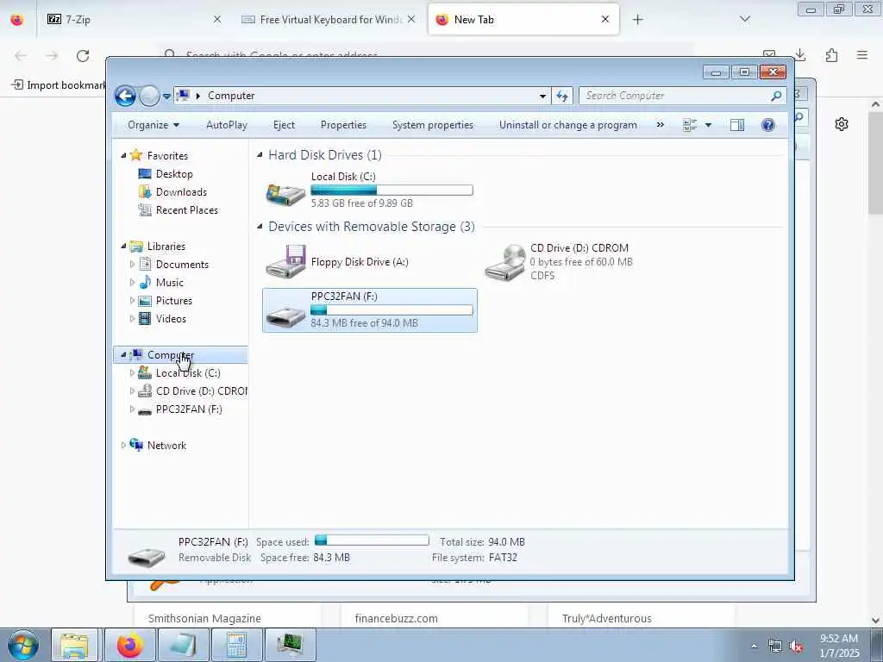Toggle the preview pane
Image resolution: width=883 pixels, height=662 pixels.
(x=737, y=125)
